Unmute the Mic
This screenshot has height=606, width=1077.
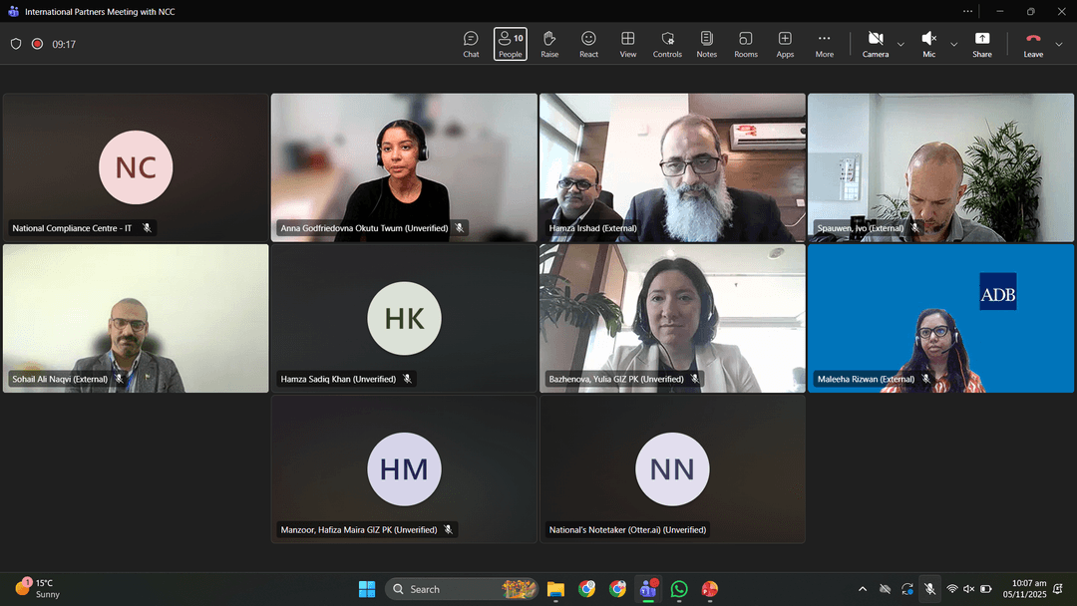coord(928,44)
